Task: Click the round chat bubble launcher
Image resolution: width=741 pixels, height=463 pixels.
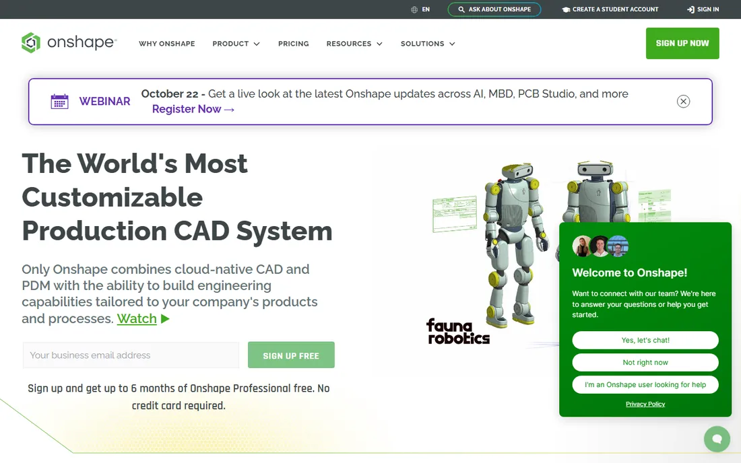Action: coord(717,439)
